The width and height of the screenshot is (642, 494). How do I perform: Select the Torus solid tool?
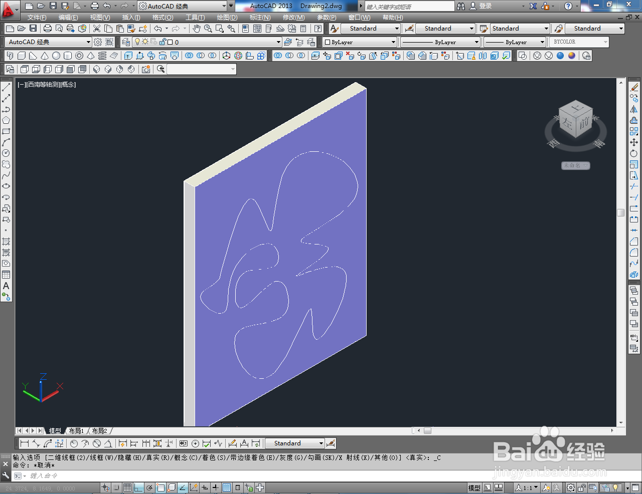79,56
